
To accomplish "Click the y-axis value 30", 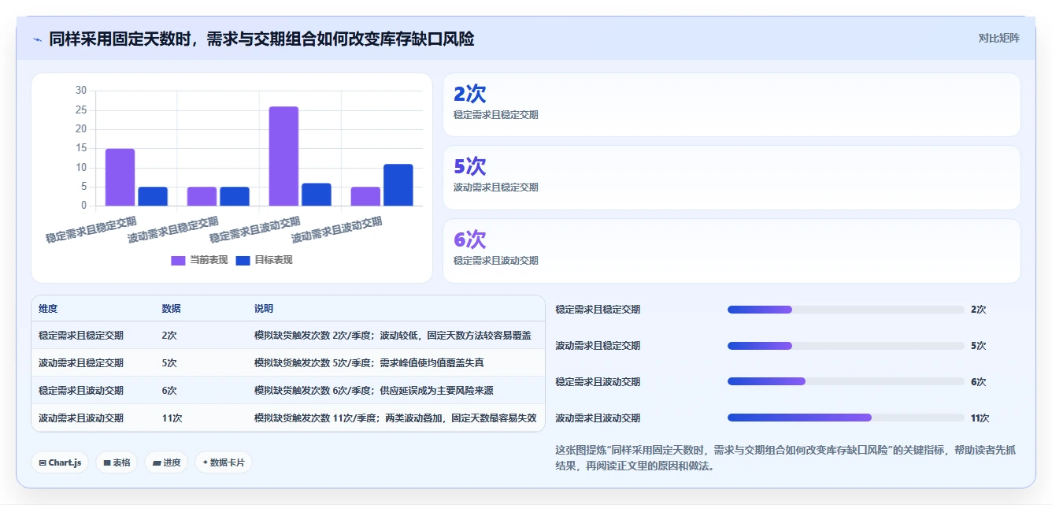I will 81,91.
